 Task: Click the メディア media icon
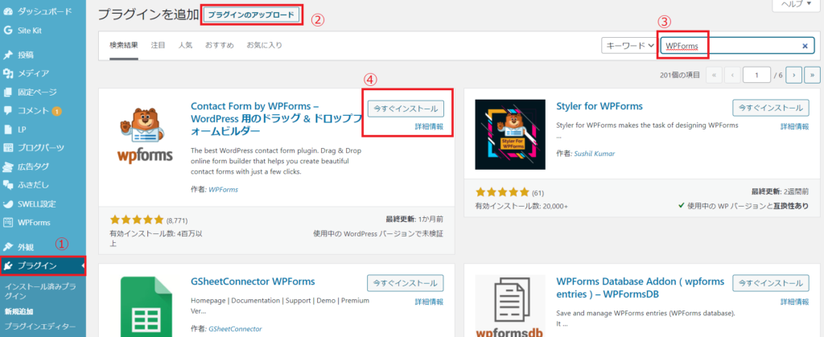tap(7, 73)
